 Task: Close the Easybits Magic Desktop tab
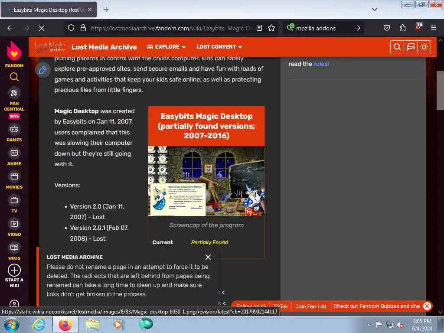coord(90,10)
